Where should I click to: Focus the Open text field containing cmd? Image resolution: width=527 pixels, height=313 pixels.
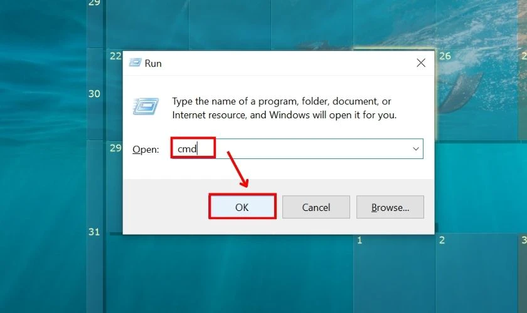pyautogui.click(x=297, y=148)
